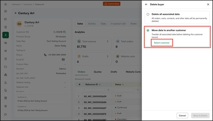Switch to the In-person visit tab
The height and width of the screenshot is (121, 213).
(118, 24)
